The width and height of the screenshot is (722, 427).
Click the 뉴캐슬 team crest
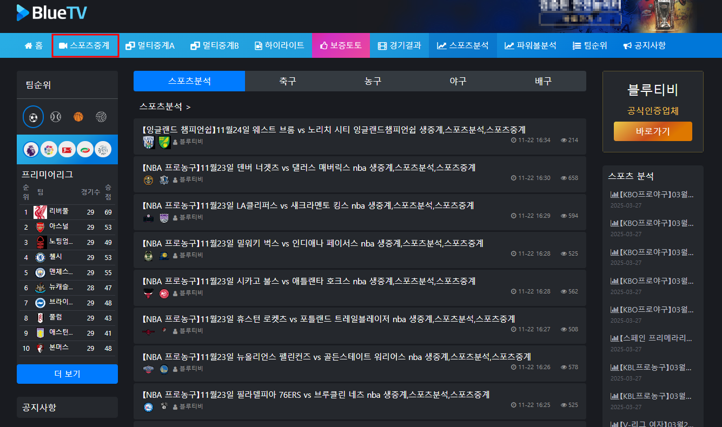pyautogui.click(x=41, y=288)
